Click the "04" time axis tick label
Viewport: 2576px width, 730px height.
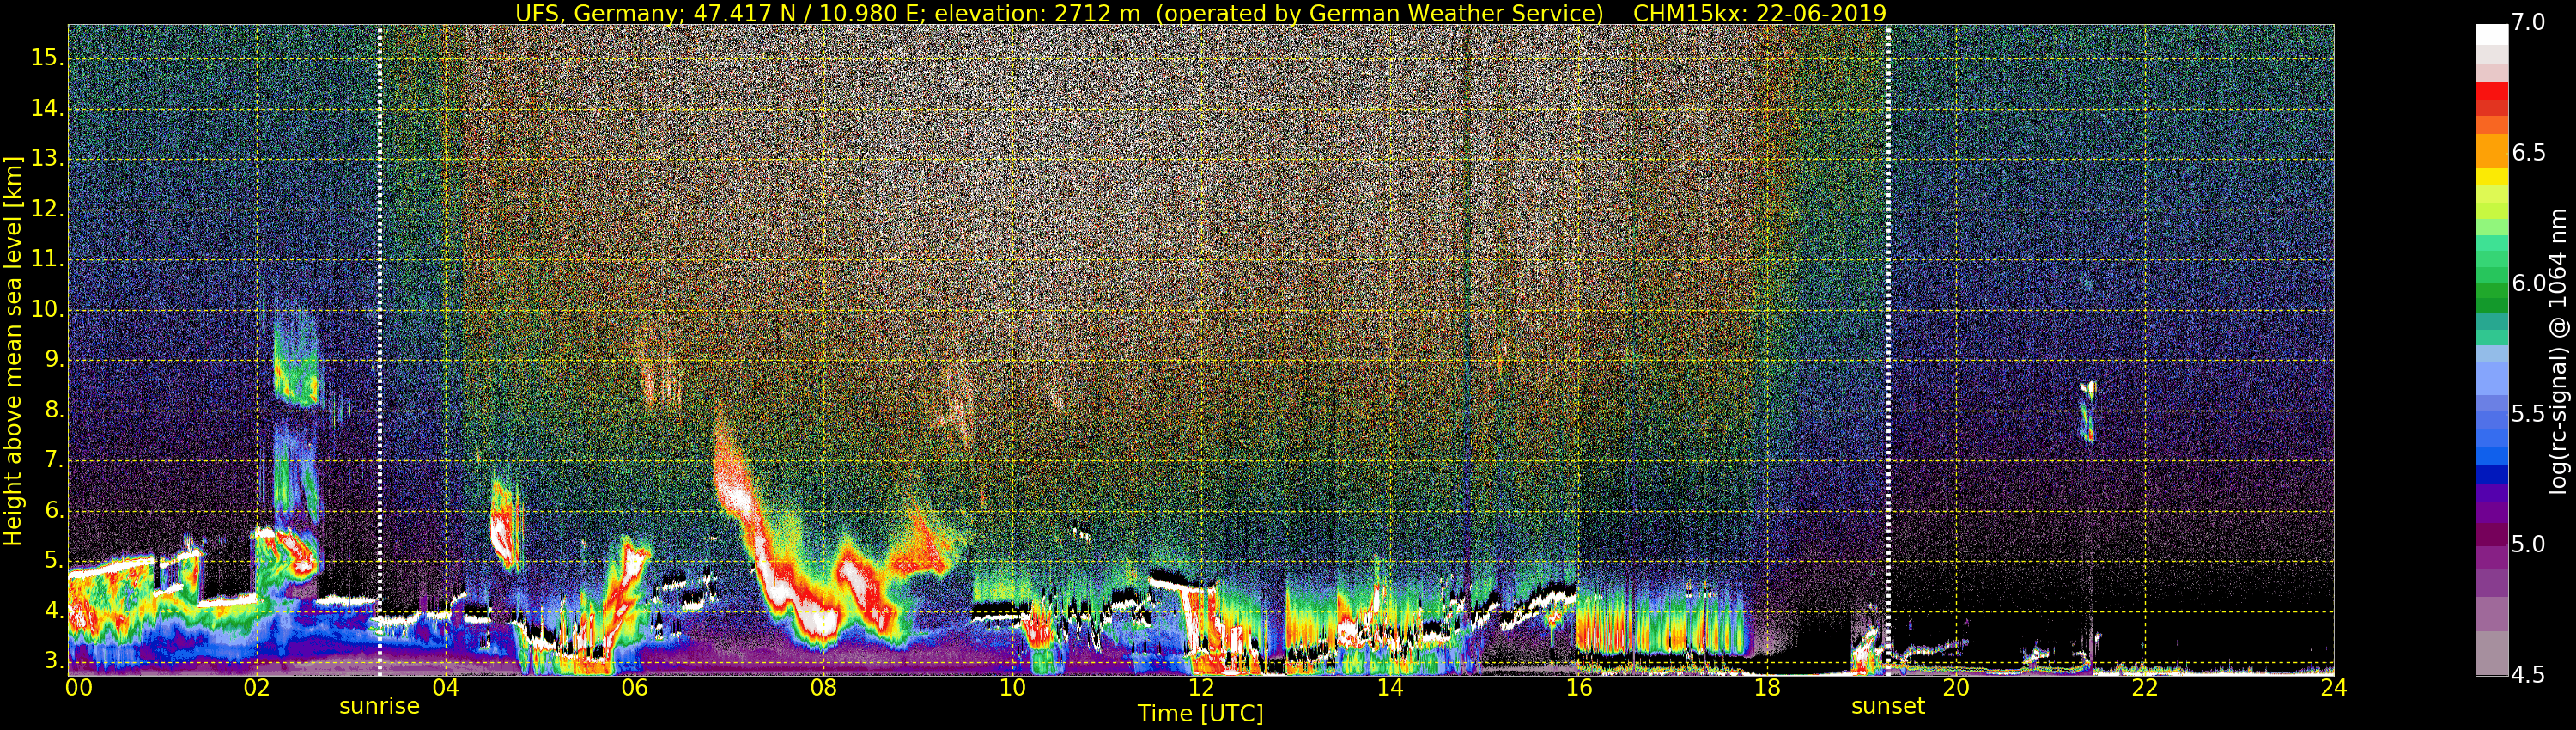446,687
